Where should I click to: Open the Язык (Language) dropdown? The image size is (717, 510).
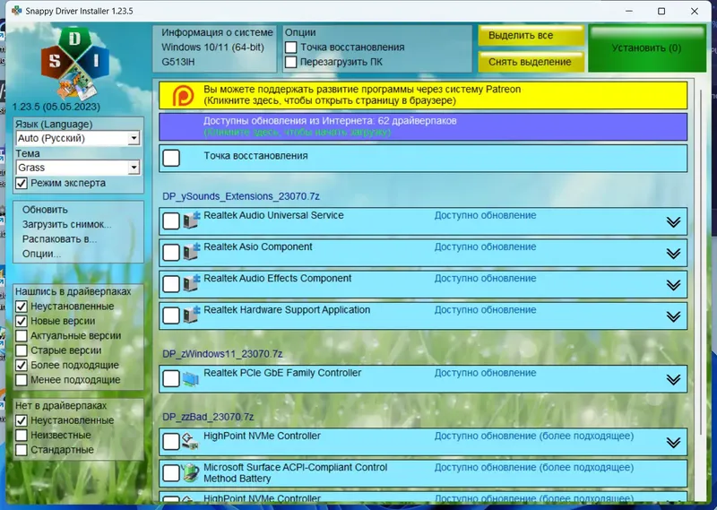tap(78, 138)
